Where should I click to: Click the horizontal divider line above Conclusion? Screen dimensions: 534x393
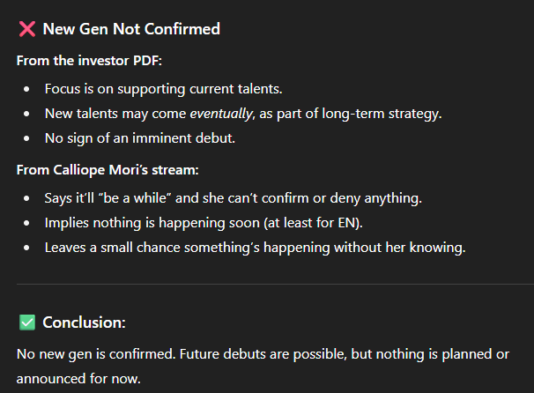click(275, 284)
